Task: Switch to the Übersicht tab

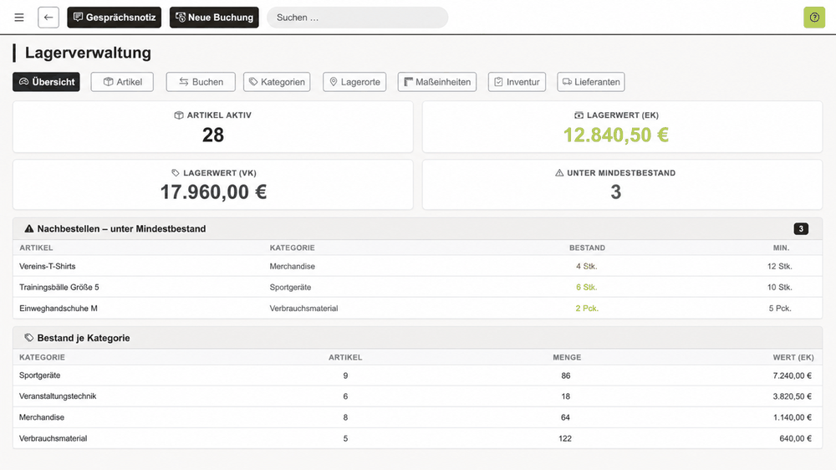Action: pyautogui.click(x=46, y=82)
